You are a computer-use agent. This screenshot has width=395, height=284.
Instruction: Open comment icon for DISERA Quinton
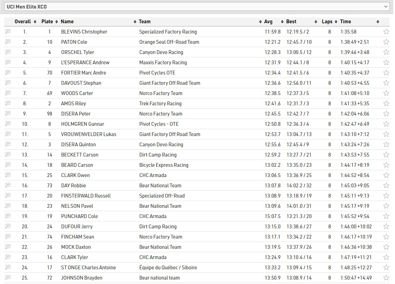pos(8,144)
